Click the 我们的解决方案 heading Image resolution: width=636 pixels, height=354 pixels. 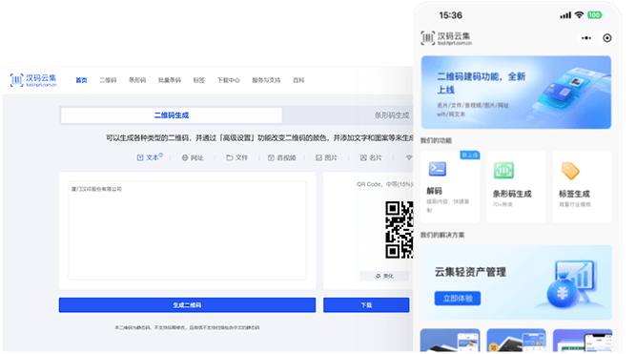click(442, 235)
